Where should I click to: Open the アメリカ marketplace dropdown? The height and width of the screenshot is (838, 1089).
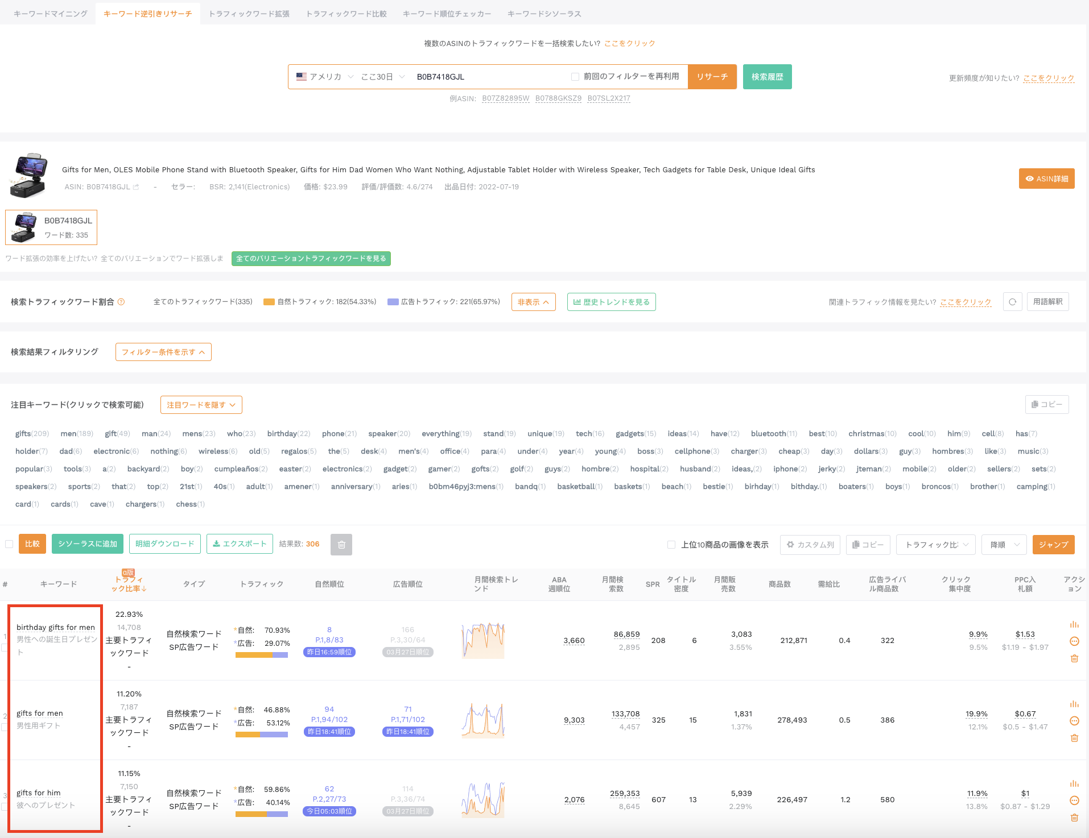tap(324, 77)
